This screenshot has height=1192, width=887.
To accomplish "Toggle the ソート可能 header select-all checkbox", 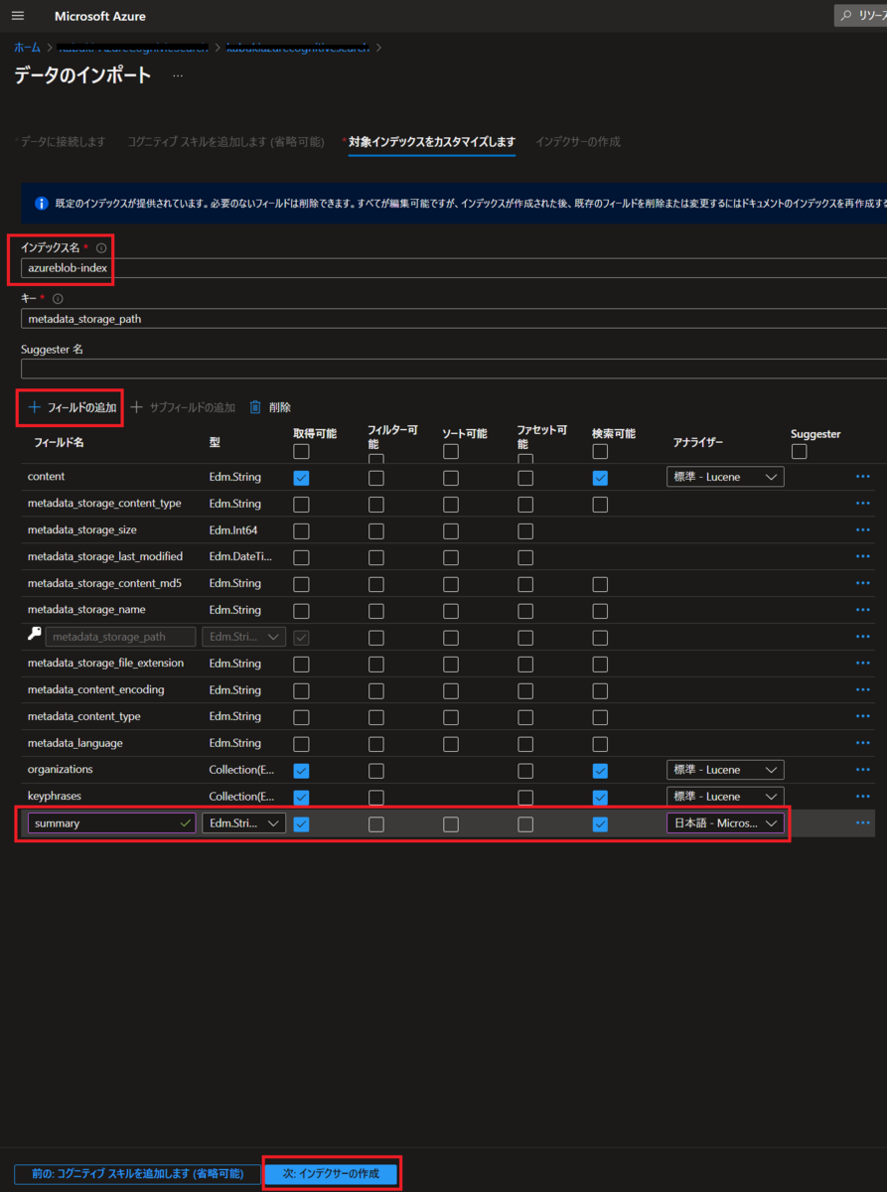I will pyautogui.click(x=451, y=451).
